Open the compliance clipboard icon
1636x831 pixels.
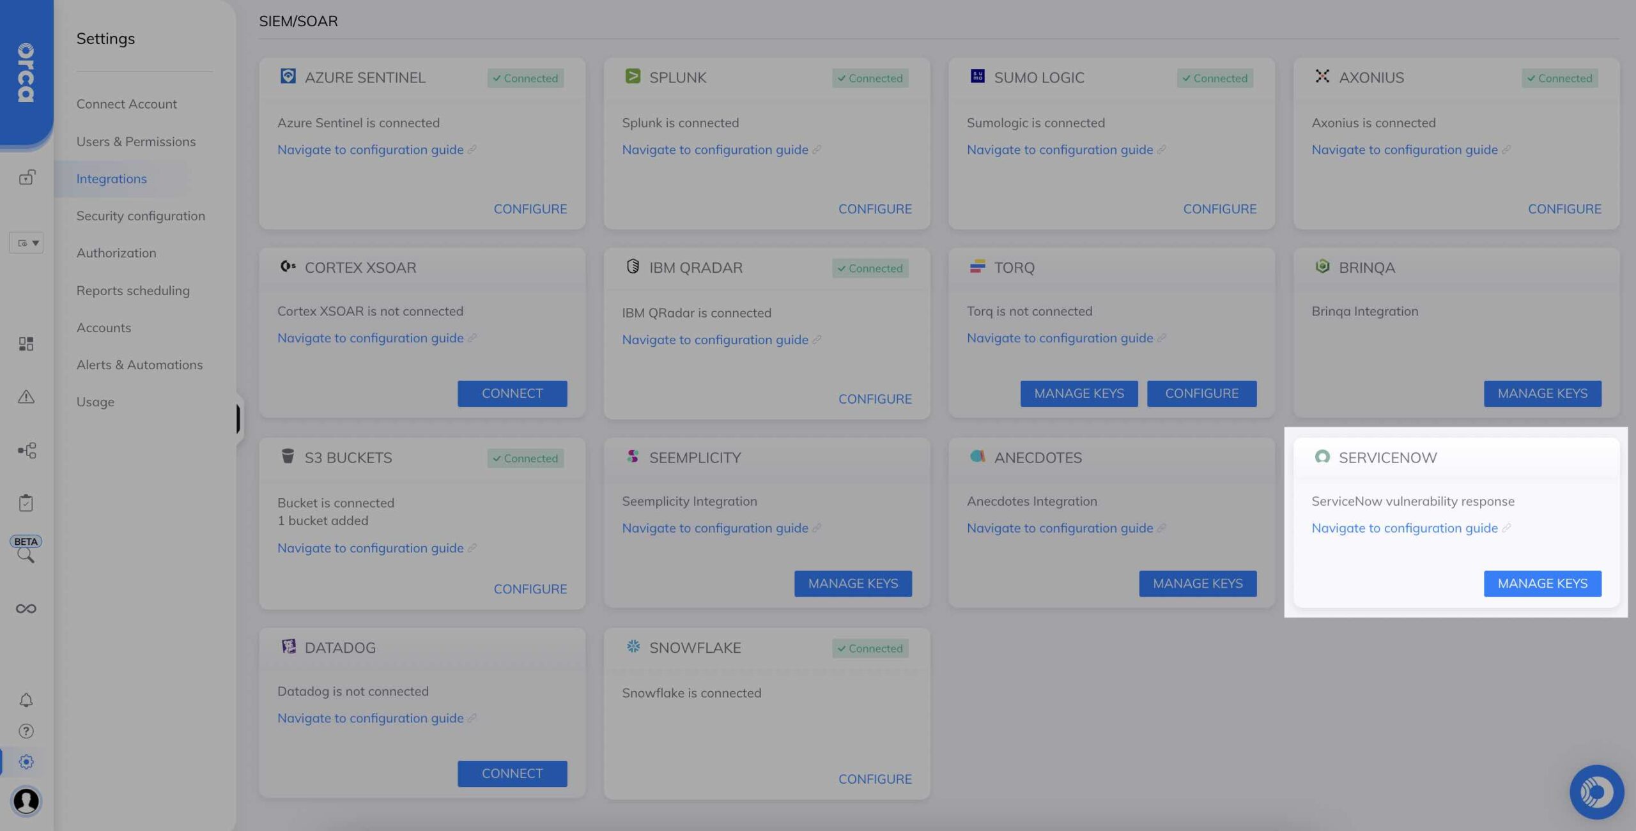click(26, 502)
